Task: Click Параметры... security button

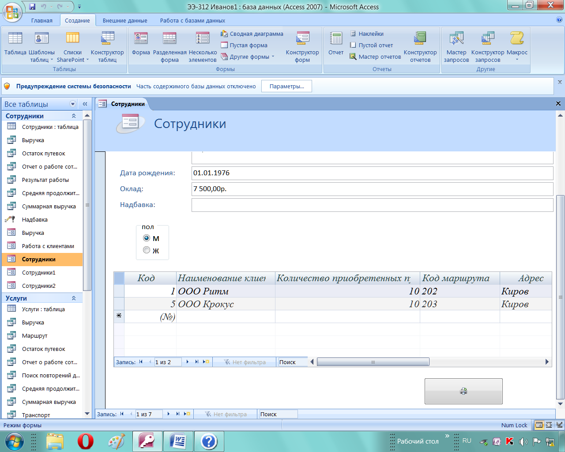Action: pyautogui.click(x=286, y=86)
